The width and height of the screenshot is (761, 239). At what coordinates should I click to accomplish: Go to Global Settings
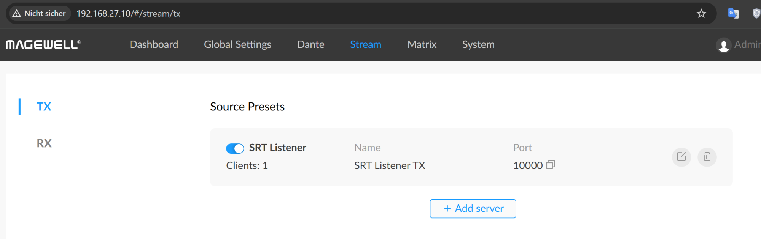[237, 45]
